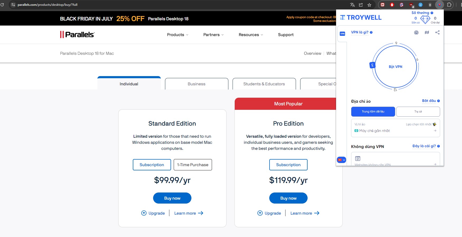Image resolution: width=462 pixels, height=237 pixels.
Task: Select the Trung tâm dữ liệu option
Action: pos(373,112)
